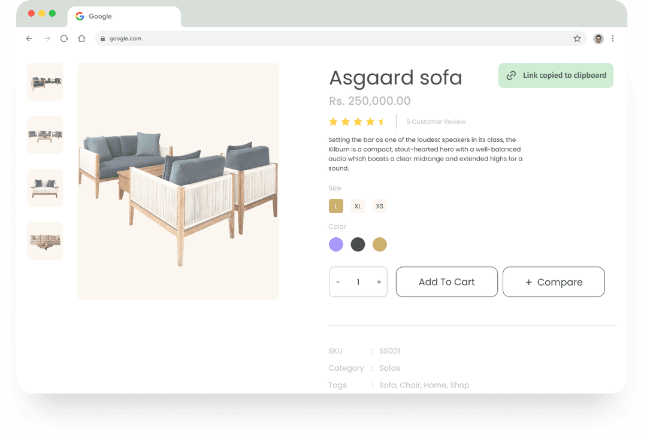Switch to the Google browser tab
The image size is (647, 439).
(124, 17)
